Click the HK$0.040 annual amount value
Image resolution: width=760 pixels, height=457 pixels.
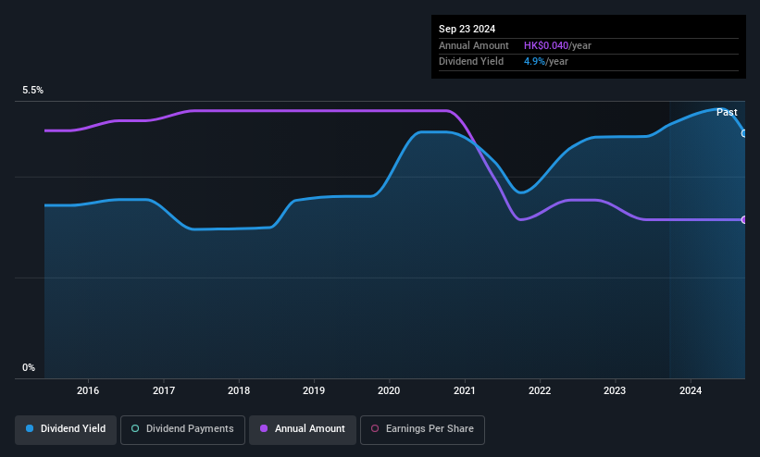(546, 45)
